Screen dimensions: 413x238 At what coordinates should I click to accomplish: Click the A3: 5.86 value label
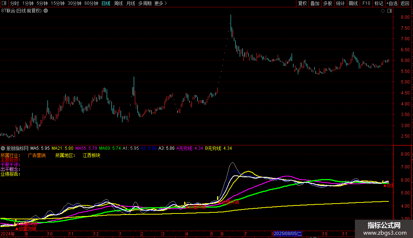[166, 148]
